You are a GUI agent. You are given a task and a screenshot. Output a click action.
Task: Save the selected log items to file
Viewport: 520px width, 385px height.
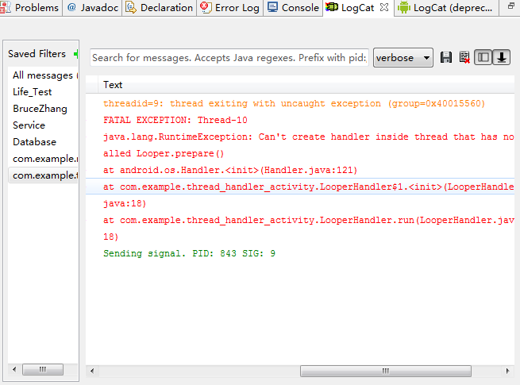445,57
